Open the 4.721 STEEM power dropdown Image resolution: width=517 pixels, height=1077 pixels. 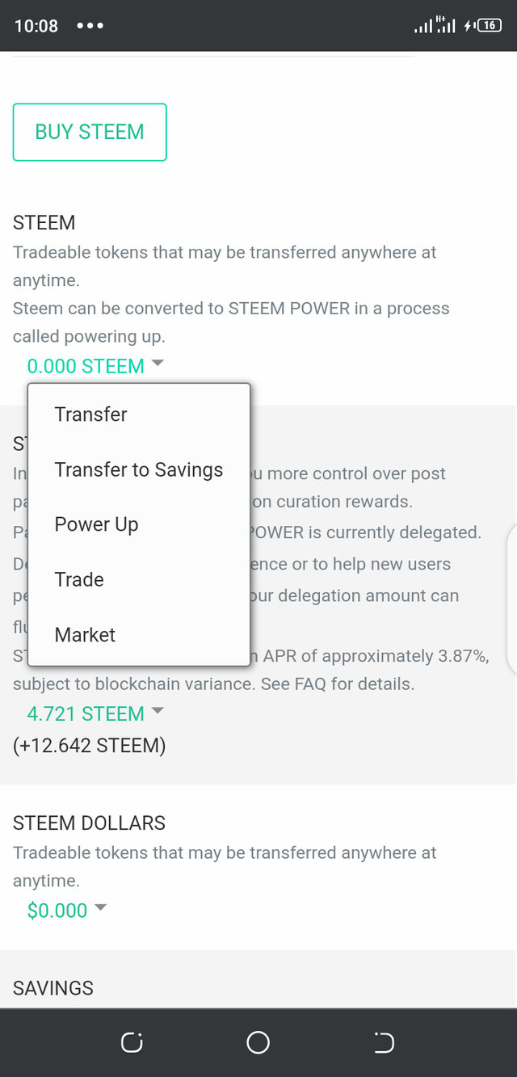pos(158,712)
